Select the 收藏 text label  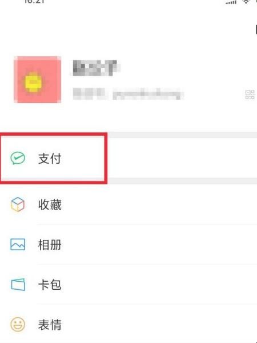click(50, 205)
